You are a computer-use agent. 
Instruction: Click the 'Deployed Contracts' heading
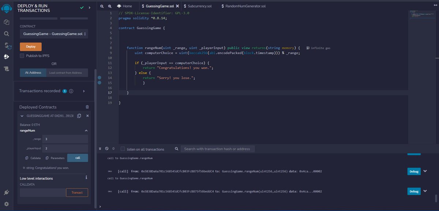[38, 107]
